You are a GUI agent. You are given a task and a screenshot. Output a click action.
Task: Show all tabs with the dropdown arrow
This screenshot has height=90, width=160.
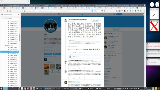[144, 8]
